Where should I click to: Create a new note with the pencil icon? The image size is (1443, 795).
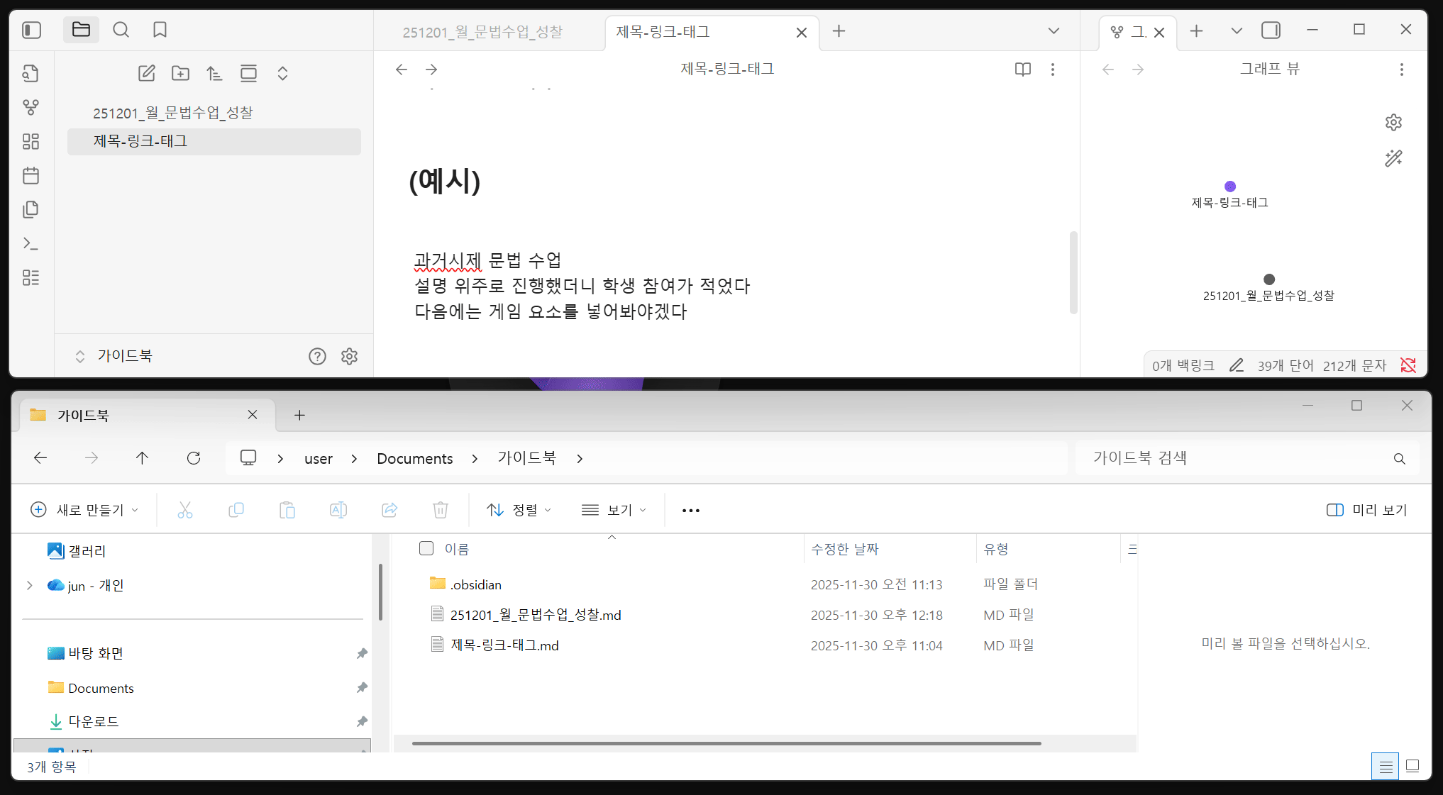point(147,72)
